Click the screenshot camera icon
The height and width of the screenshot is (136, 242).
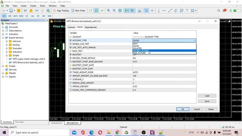click(140, 11)
